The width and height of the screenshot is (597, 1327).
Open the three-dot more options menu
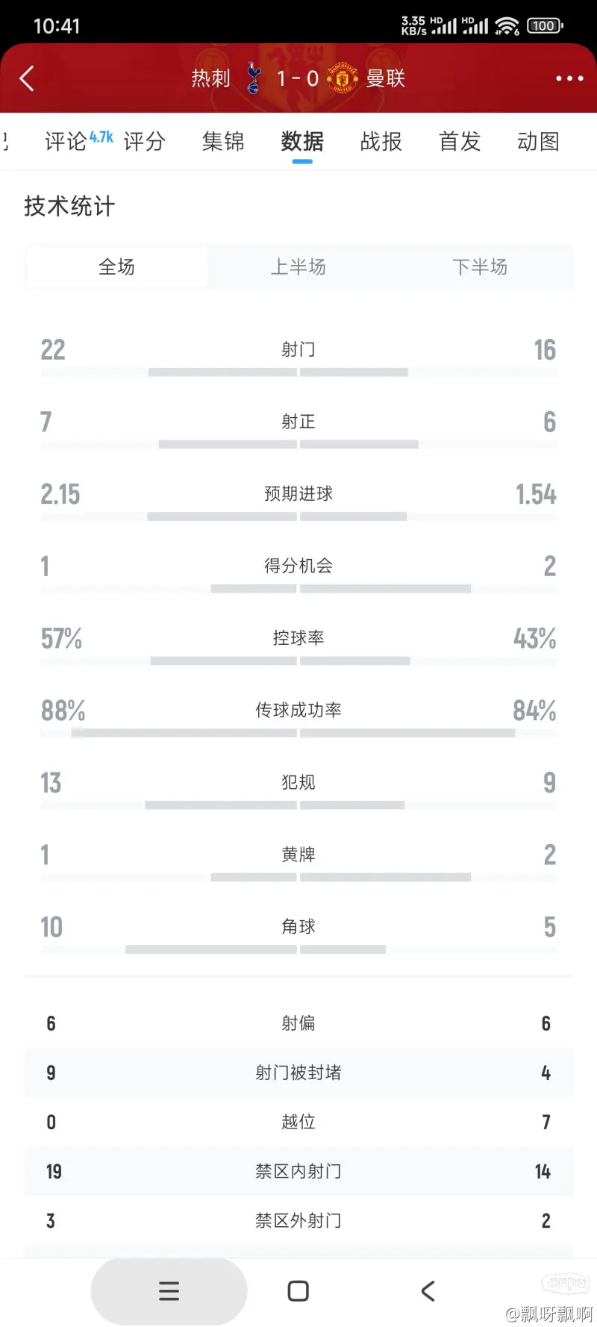[569, 78]
